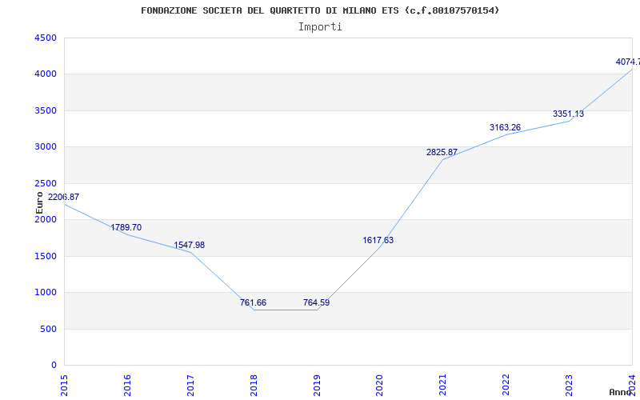The image size is (640, 400).
Task: Select the 761.66 data label
Action: tap(253, 302)
